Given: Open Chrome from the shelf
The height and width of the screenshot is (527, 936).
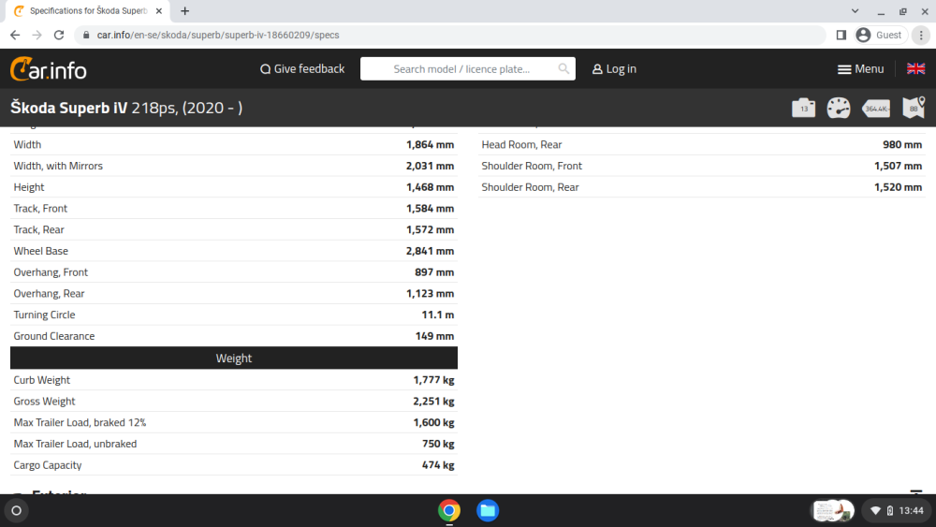Looking at the screenshot, I should point(449,510).
